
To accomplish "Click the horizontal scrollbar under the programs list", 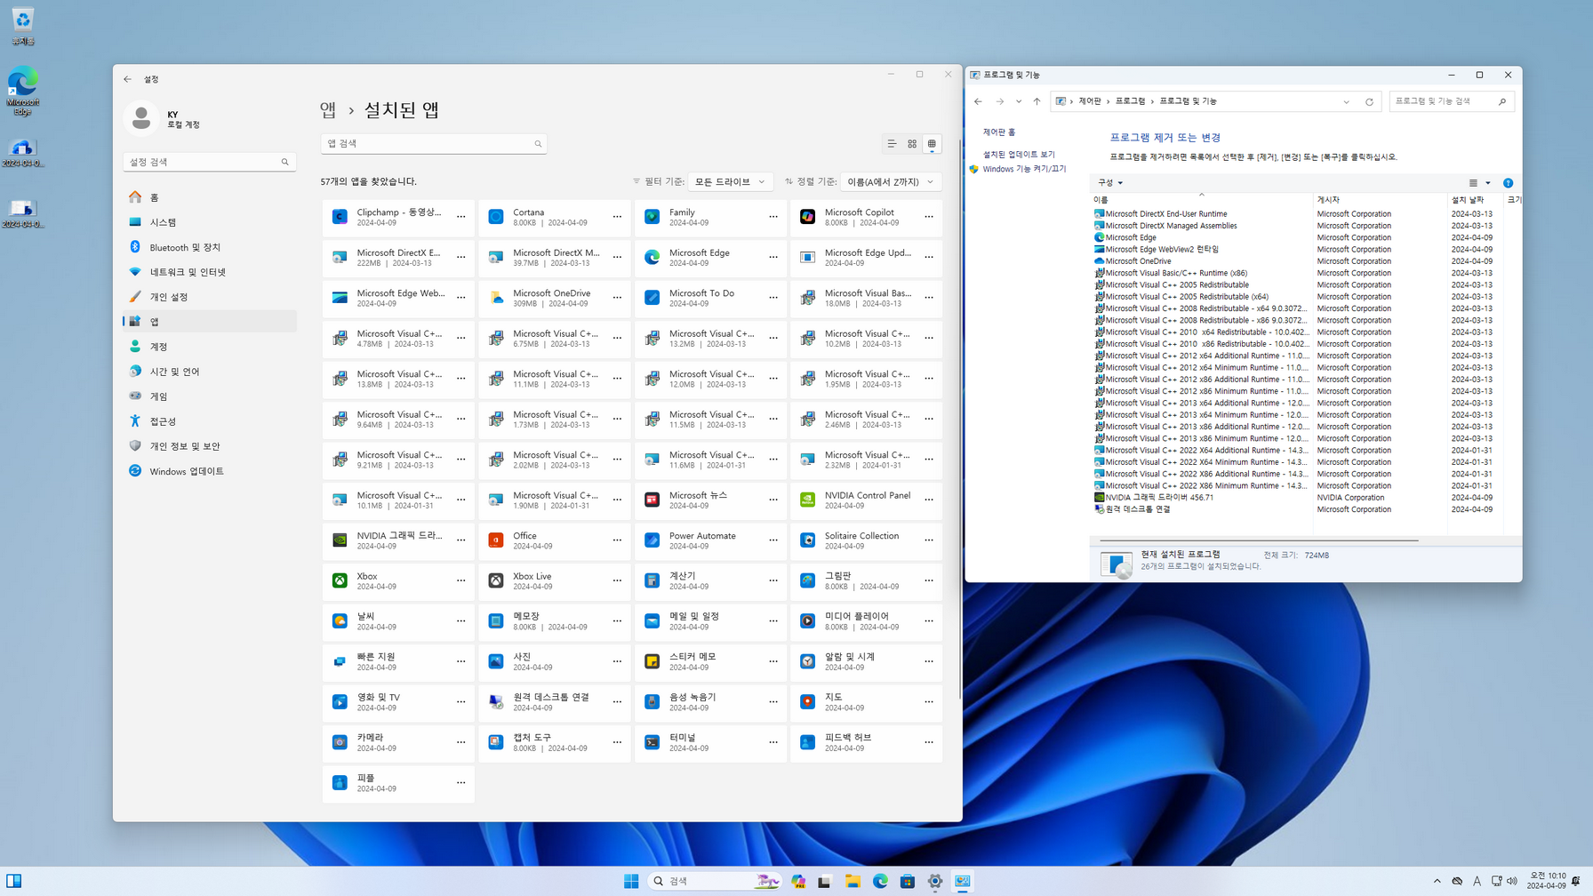I will (x=1259, y=540).
